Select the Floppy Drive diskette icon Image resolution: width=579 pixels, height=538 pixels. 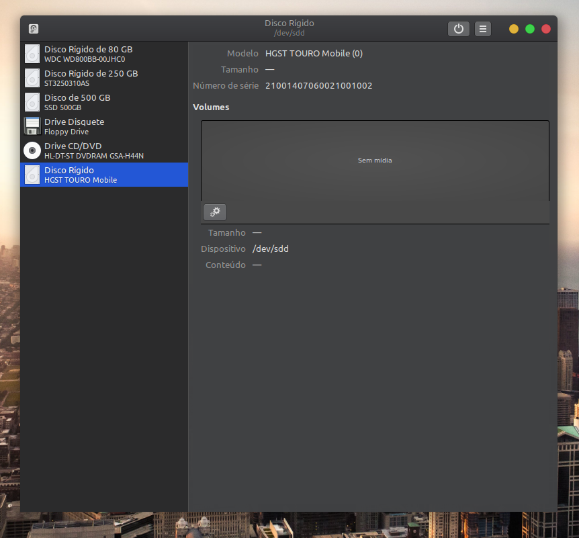(x=32, y=126)
